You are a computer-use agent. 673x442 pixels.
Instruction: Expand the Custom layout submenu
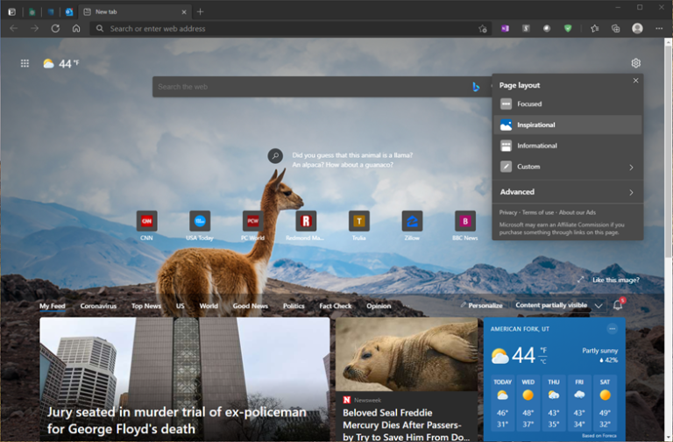pyautogui.click(x=568, y=167)
